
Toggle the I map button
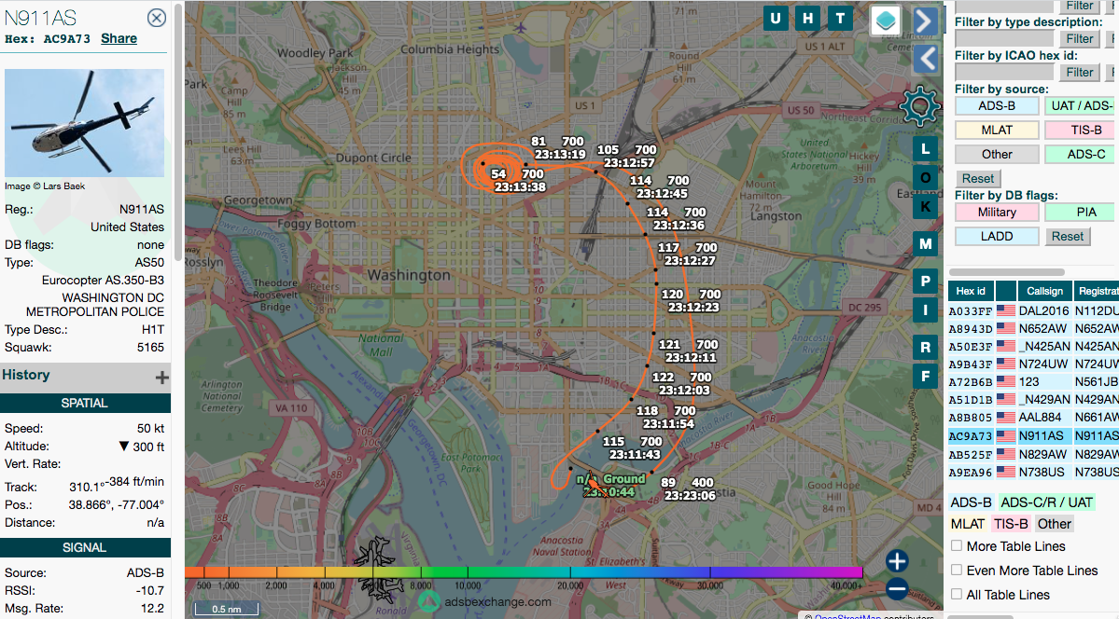[926, 310]
